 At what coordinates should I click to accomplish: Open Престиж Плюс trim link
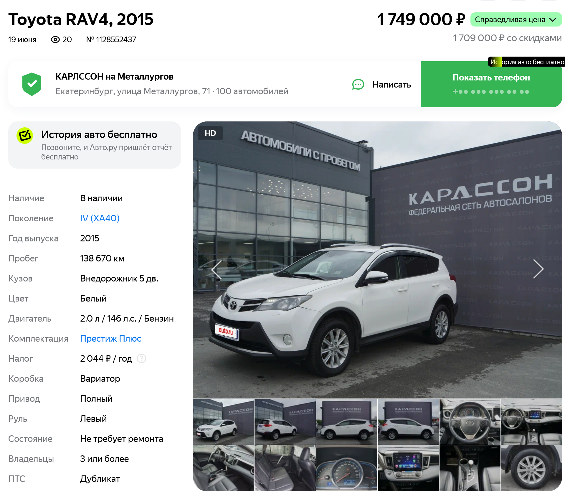[x=111, y=338]
